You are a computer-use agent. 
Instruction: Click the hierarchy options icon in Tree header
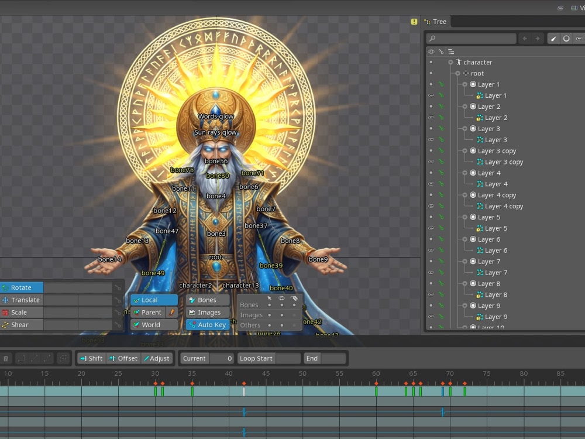(x=451, y=52)
